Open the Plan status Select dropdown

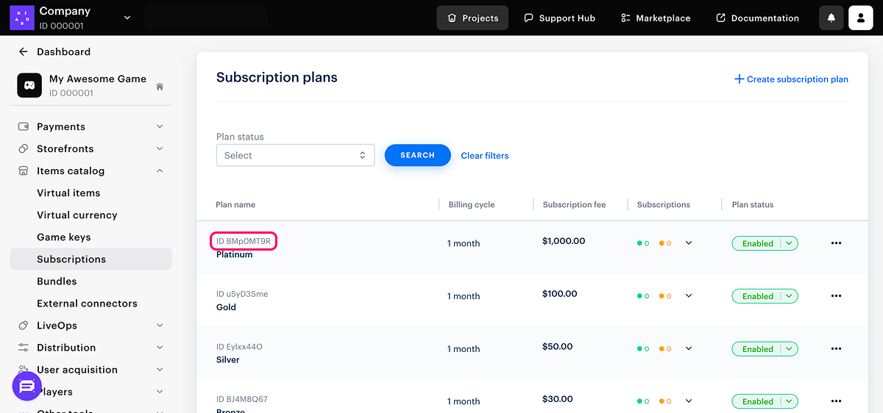point(295,155)
